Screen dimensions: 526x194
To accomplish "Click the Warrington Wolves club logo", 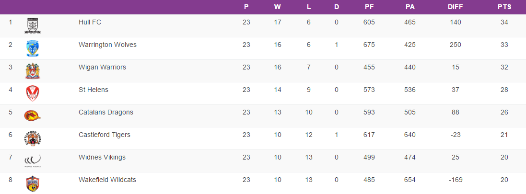I will coord(33,48).
